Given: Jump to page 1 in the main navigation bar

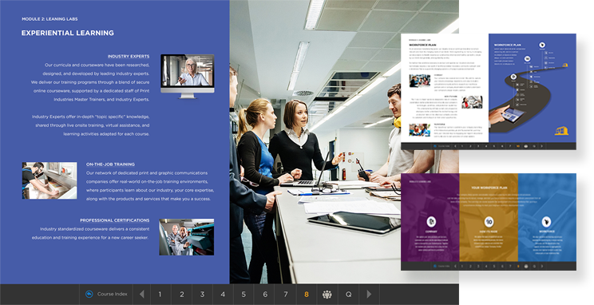Looking at the screenshot, I should pos(160,295).
